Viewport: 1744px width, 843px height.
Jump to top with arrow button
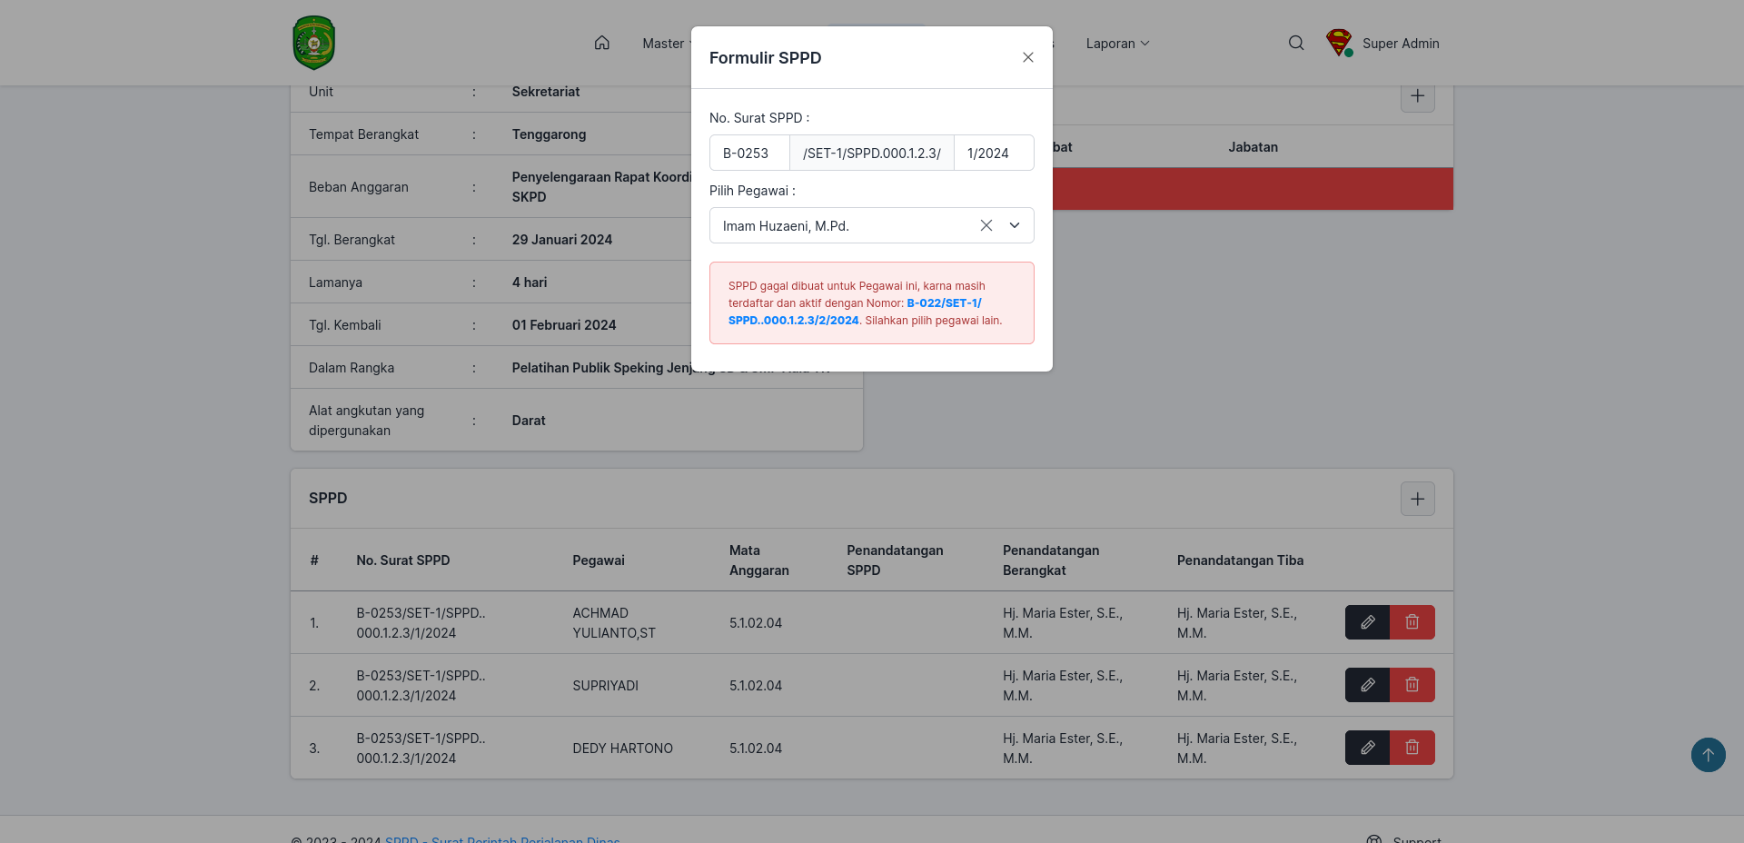tap(1709, 755)
